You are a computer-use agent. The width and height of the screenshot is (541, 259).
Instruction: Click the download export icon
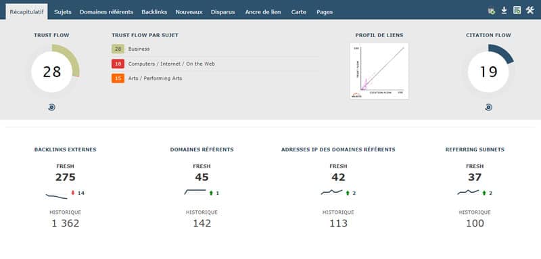tap(504, 11)
